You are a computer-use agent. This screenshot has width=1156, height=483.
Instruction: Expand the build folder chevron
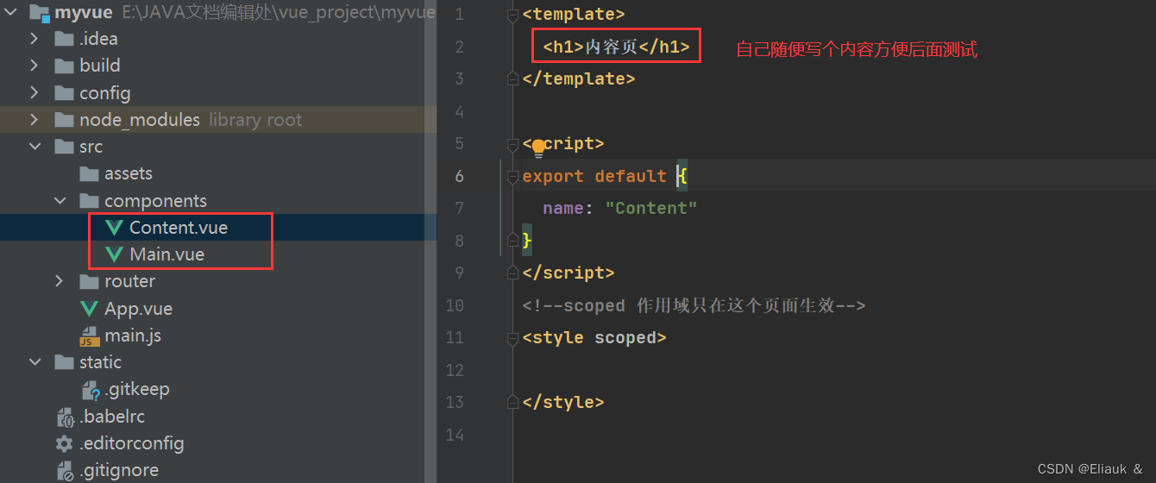coord(35,66)
